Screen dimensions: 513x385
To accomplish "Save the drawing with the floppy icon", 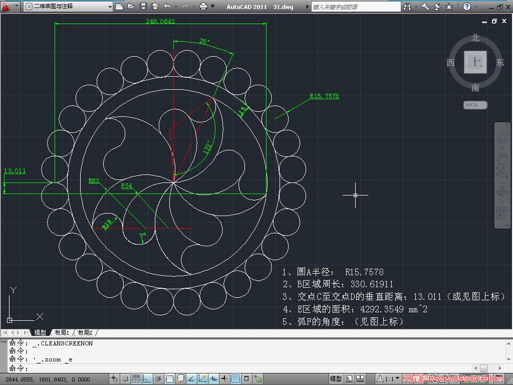I will pyautogui.click(x=143, y=6).
